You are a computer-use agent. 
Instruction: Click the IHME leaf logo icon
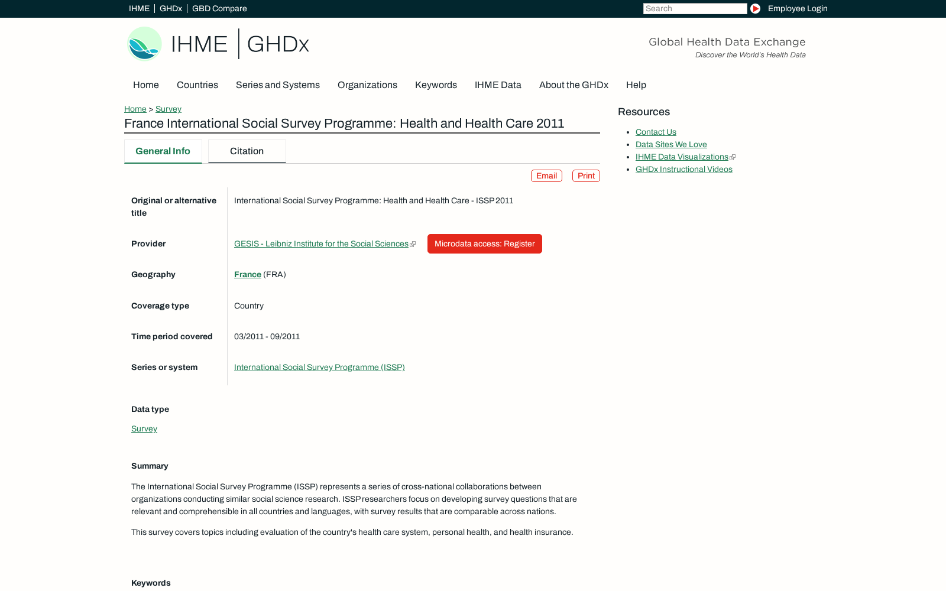pos(144,44)
